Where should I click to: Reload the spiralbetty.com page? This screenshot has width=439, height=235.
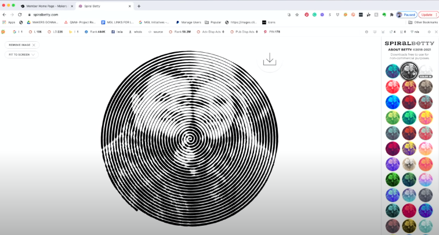tap(20, 15)
